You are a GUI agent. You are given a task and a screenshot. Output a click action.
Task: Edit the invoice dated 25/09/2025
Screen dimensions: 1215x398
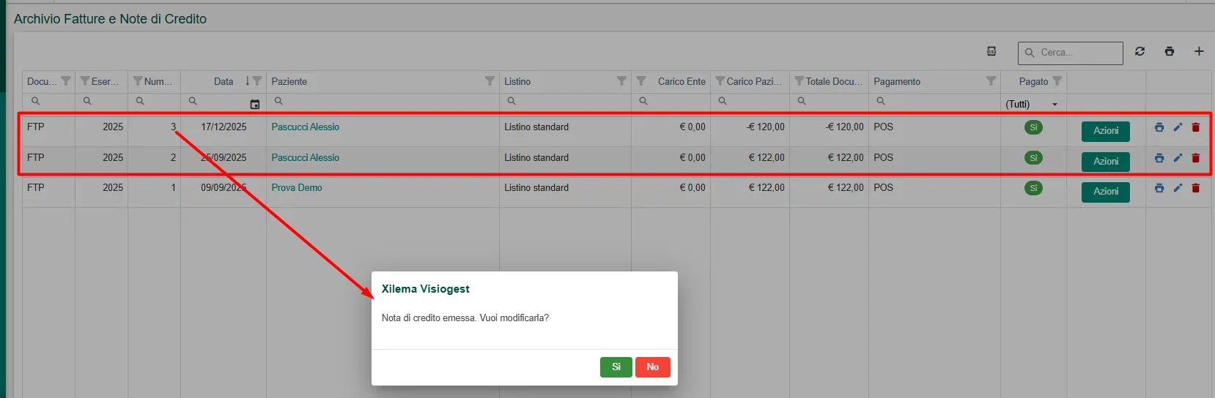pyautogui.click(x=1178, y=158)
